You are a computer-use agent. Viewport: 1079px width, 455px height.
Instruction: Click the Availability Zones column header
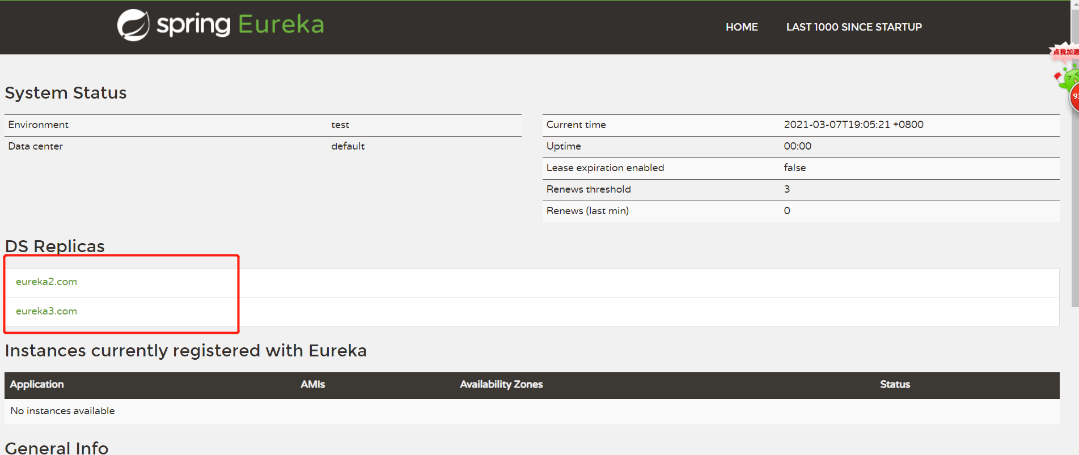coord(501,384)
